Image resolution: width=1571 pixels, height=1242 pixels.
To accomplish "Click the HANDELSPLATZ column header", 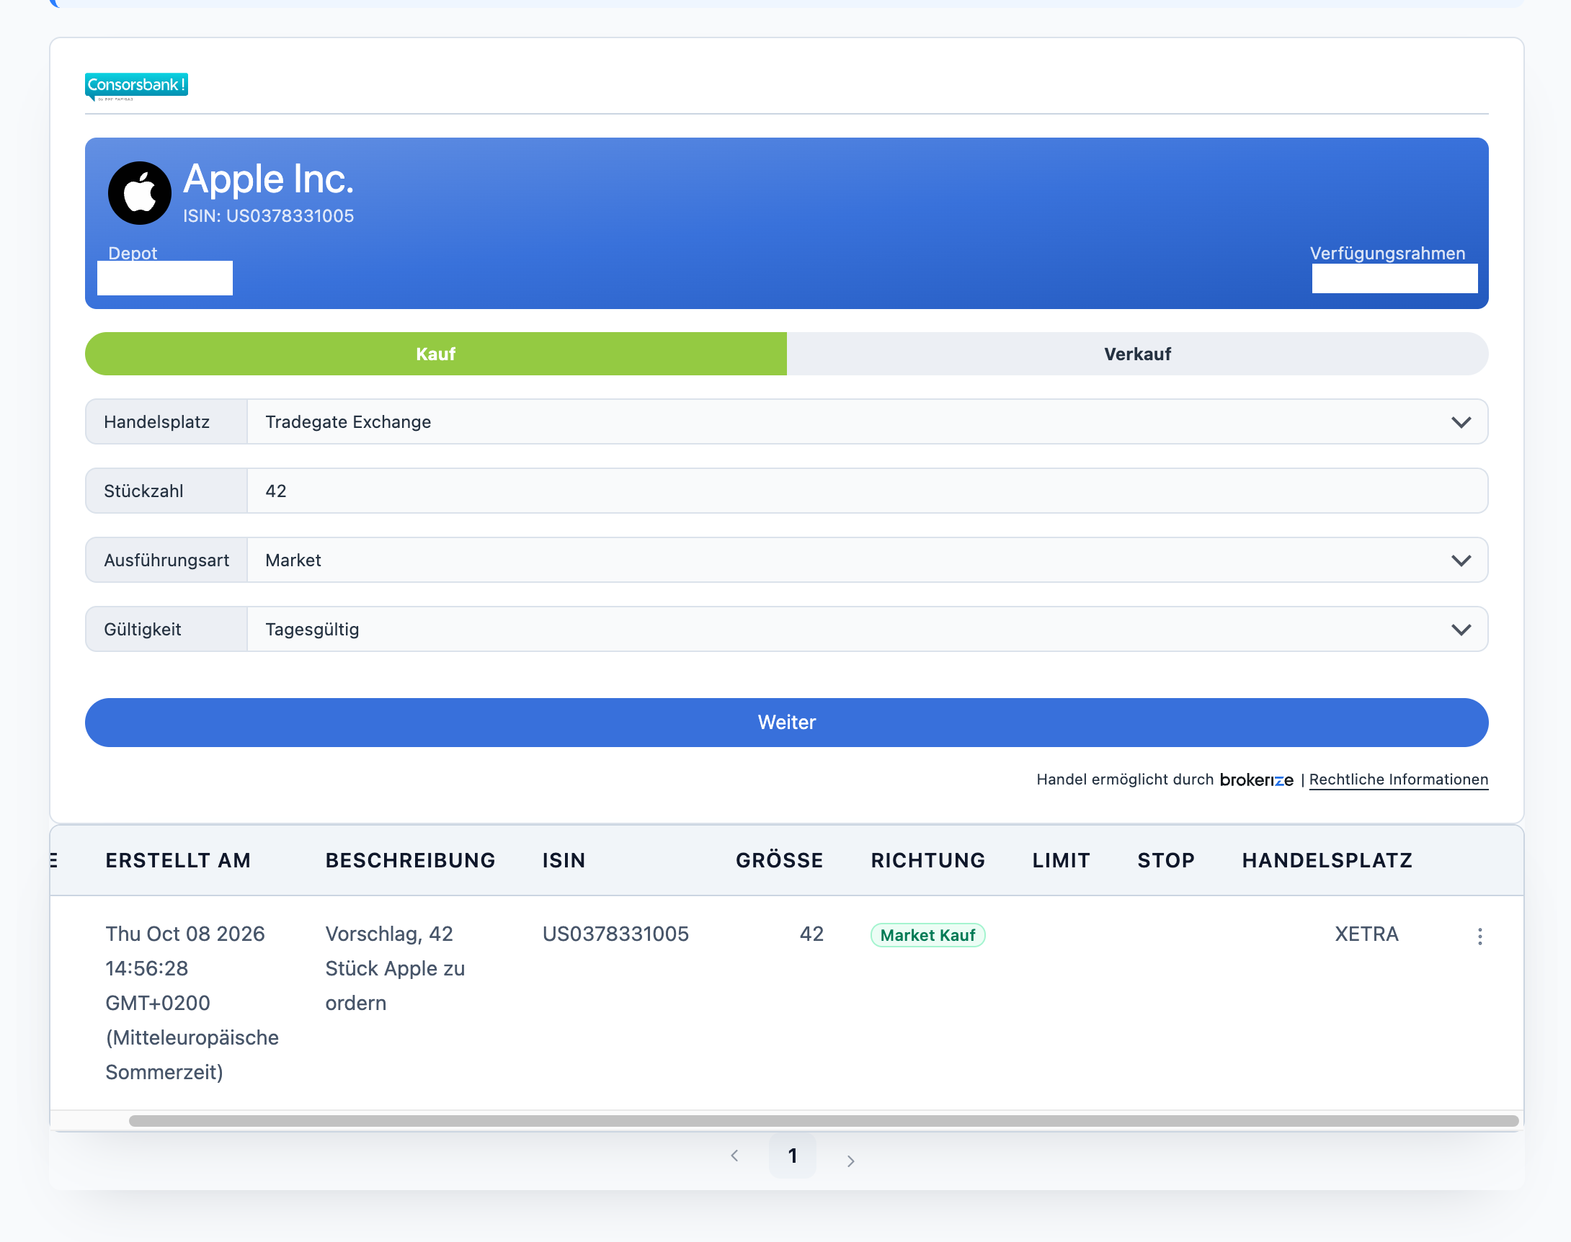I will click(x=1327, y=860).
